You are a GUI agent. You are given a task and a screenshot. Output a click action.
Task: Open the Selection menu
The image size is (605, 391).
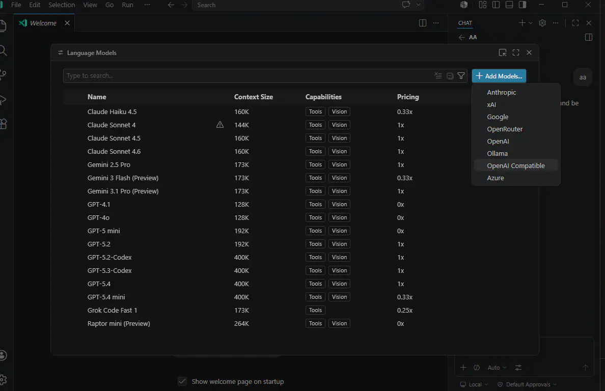tap(62, 5)
